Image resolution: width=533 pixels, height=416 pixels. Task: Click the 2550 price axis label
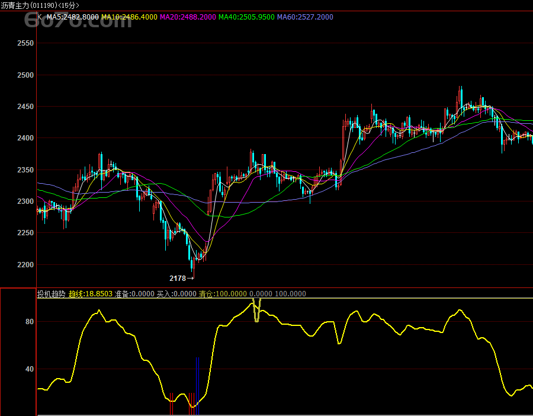pyautogui.click(x=25, y=44)
